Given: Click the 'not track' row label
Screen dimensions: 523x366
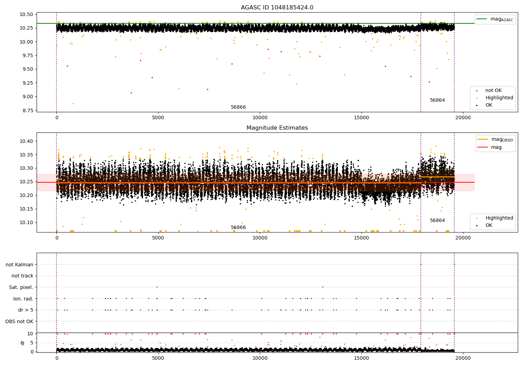Looking at the screenshot, I should [22, 276].
